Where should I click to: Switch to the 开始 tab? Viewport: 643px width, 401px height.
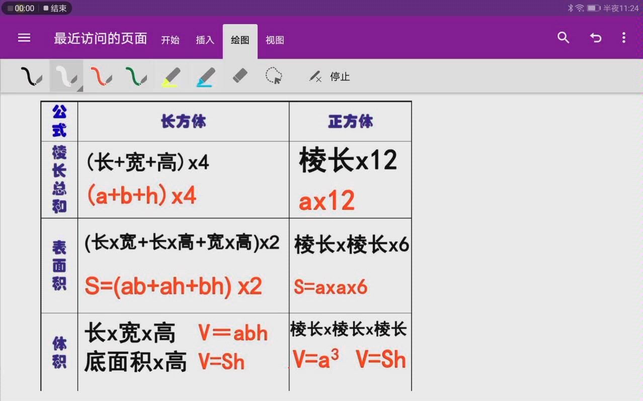coord(171,40)
